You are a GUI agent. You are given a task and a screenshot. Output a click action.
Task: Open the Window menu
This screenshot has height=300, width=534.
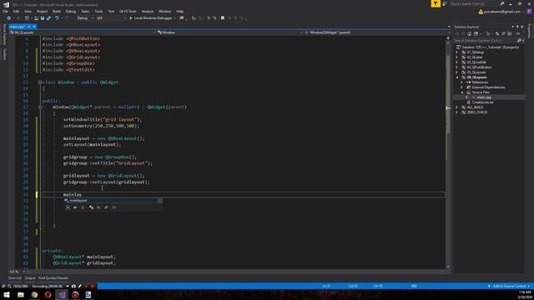[165, 11]
